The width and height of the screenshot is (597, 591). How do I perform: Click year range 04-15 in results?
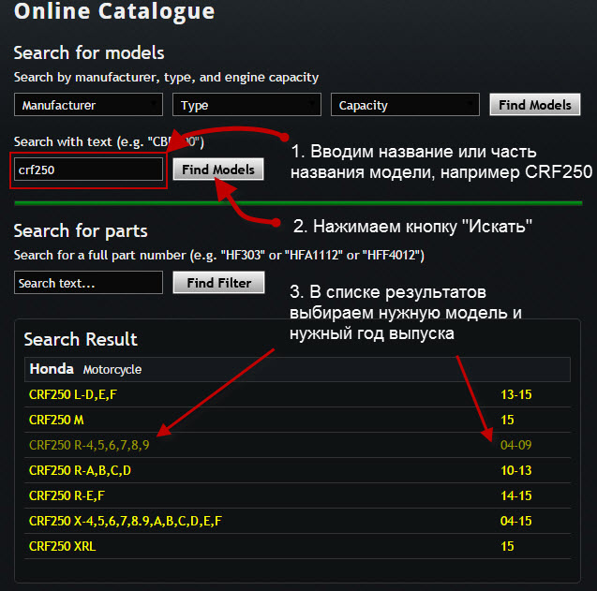(x=515, y=521)
